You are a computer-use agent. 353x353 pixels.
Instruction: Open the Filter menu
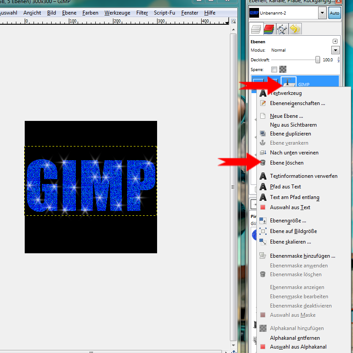point(142,13)
